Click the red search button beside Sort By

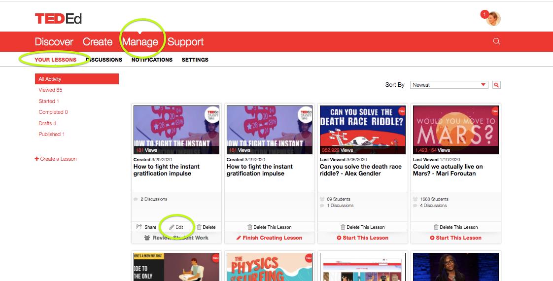point(496,85)
